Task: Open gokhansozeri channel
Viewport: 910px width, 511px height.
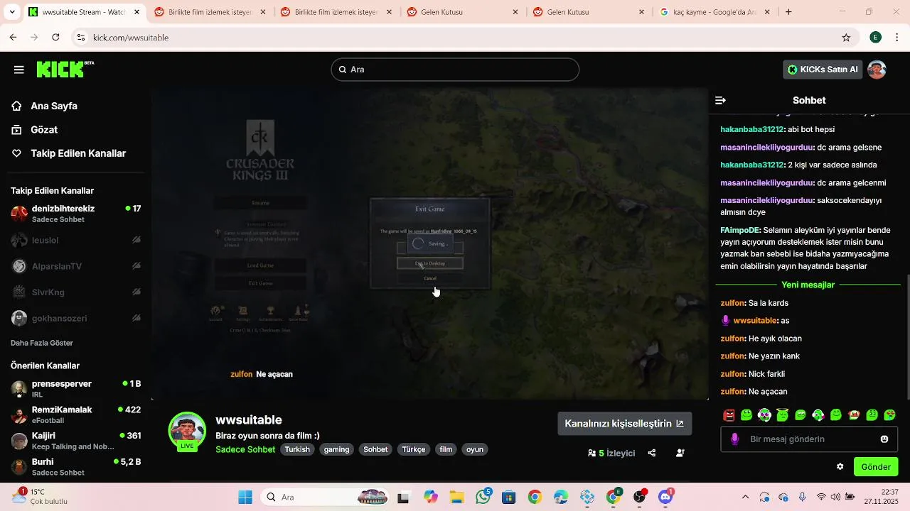Action: click(x=75, y=318)
